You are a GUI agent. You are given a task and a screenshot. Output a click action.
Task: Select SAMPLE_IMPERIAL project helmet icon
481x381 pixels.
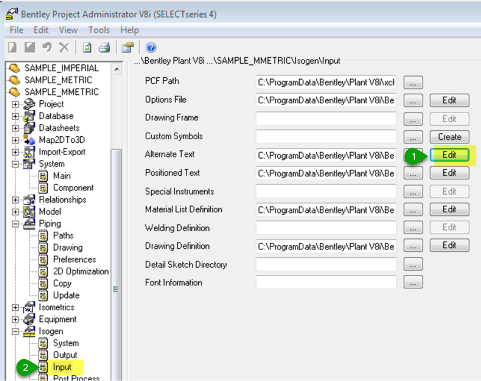pos(14,68)
